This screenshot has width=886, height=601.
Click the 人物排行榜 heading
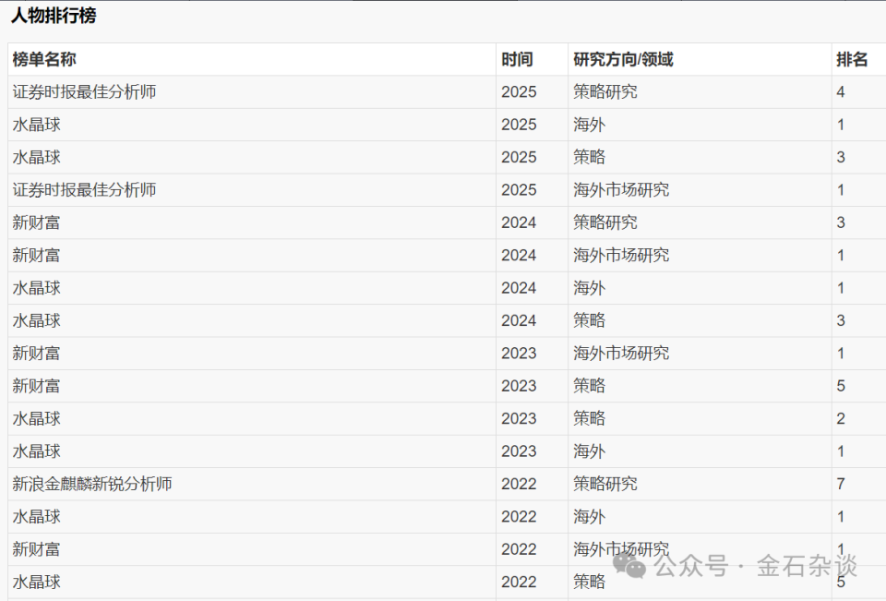[54, 16]
